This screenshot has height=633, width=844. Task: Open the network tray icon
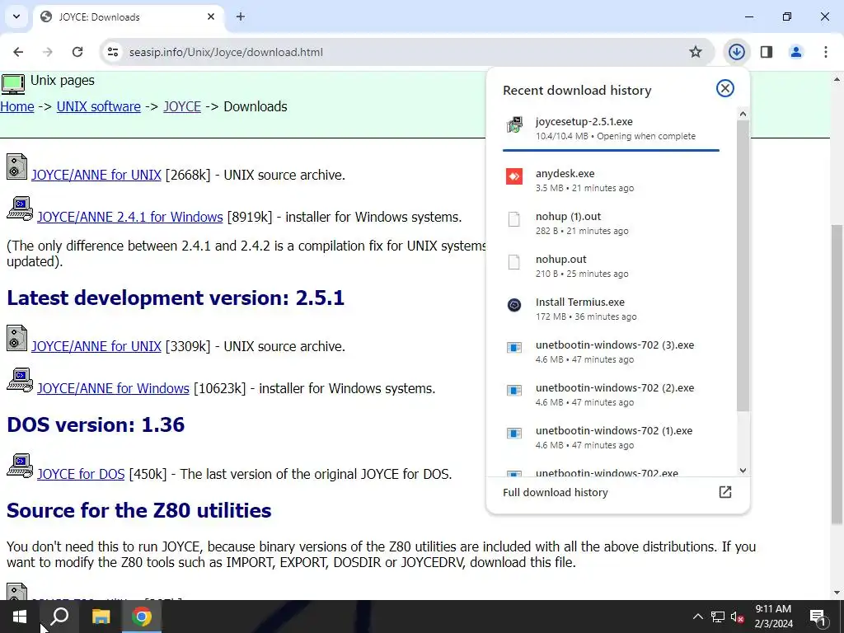(718, 617)
